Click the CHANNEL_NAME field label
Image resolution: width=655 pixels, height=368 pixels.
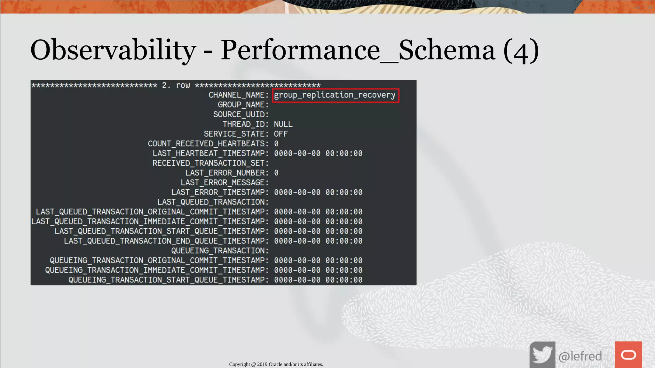pos(239,95)
